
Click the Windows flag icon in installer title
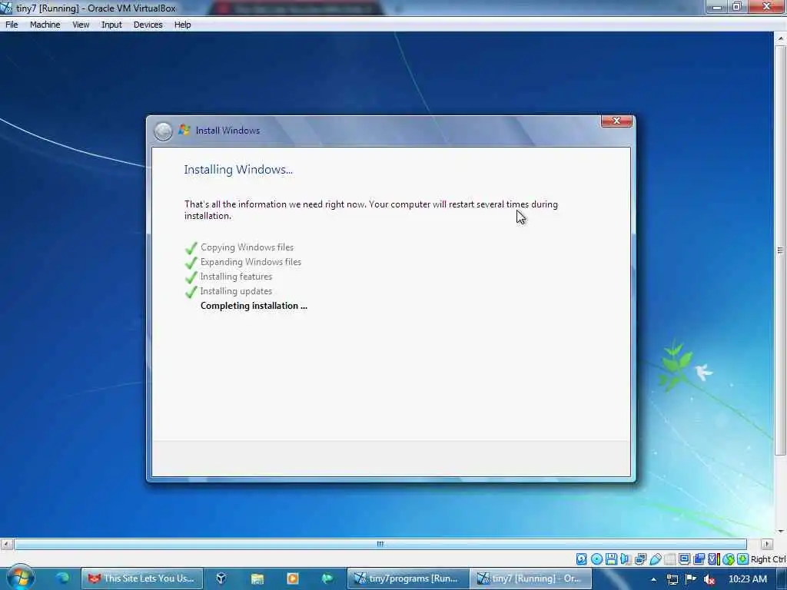click(184, 130)
